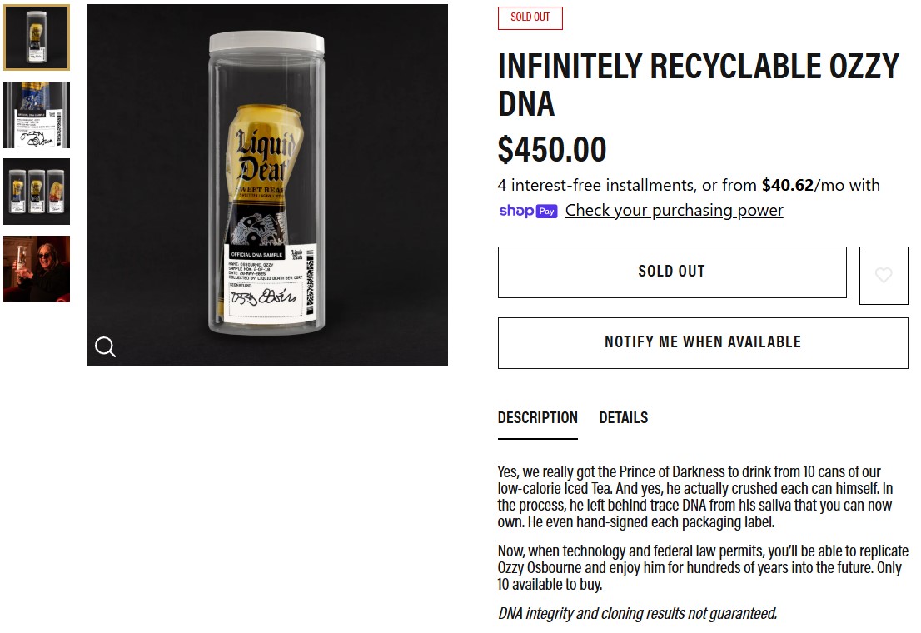This screenshot has width=921, height=633.
Task: View the DNA sample label close-up thumbnail
Action: click(x=37, y=115)
